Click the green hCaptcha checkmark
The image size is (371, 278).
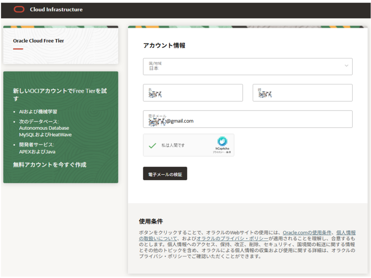pyautogui.click(x=153, y=145)
